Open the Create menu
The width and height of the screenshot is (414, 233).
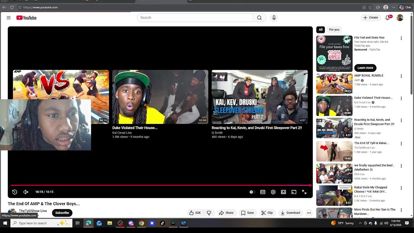(x=371, y=18)
